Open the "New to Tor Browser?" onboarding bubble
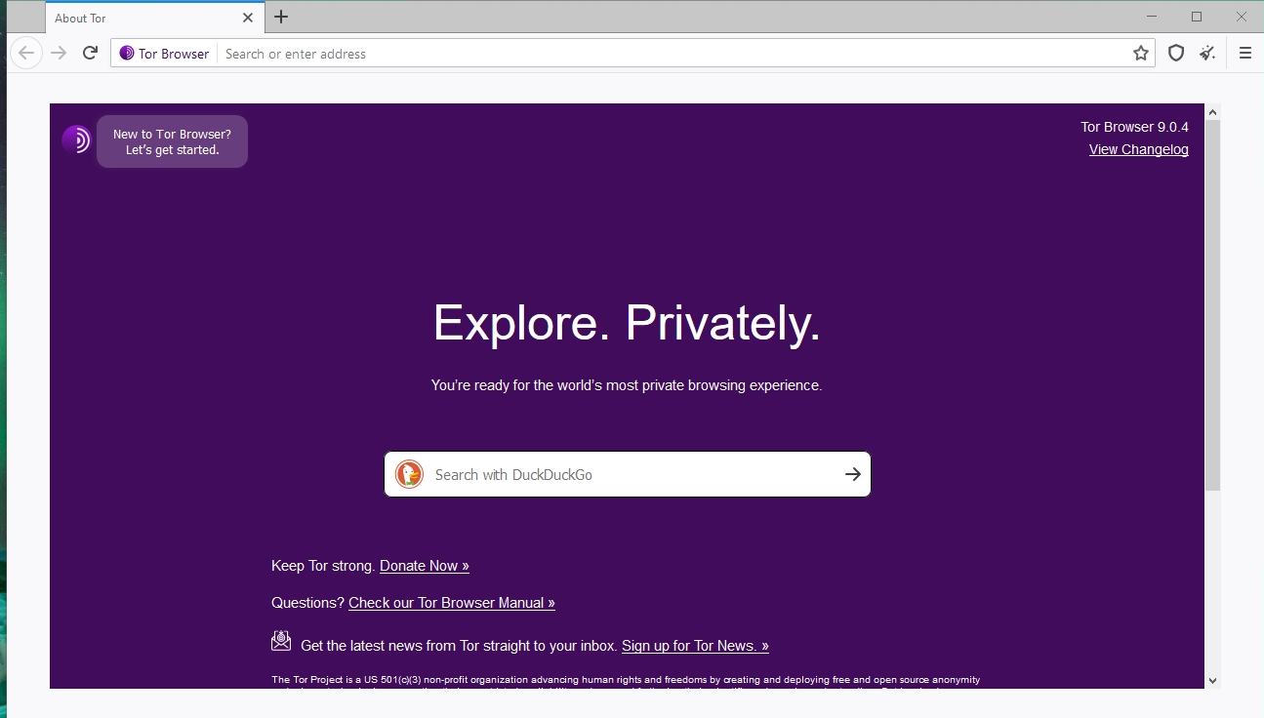1264x718 pixels. click(172, 141)
